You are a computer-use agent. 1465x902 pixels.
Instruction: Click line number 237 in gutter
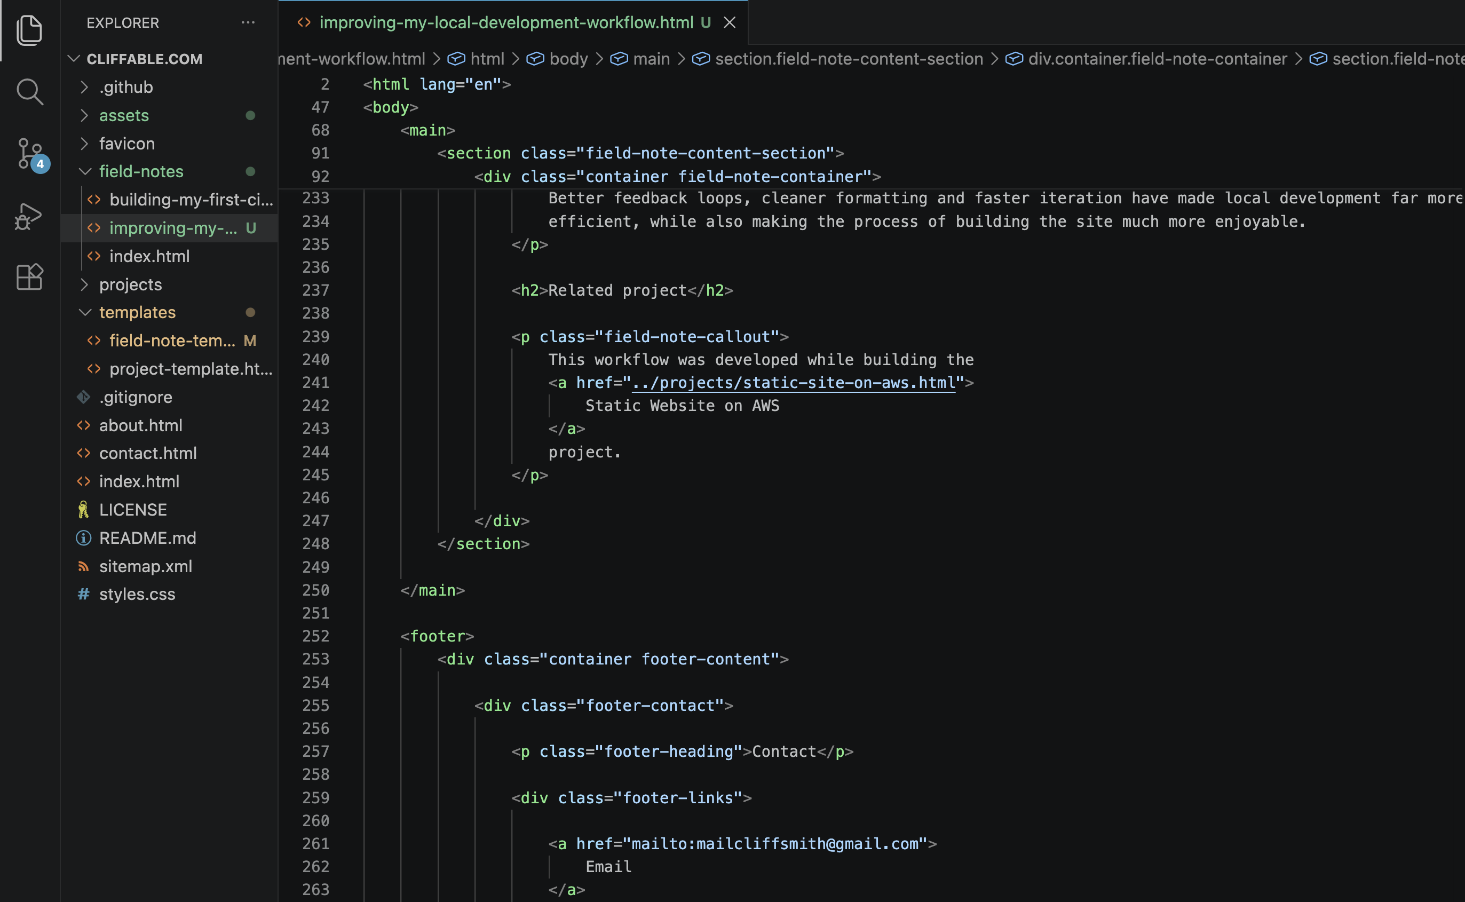315,290
